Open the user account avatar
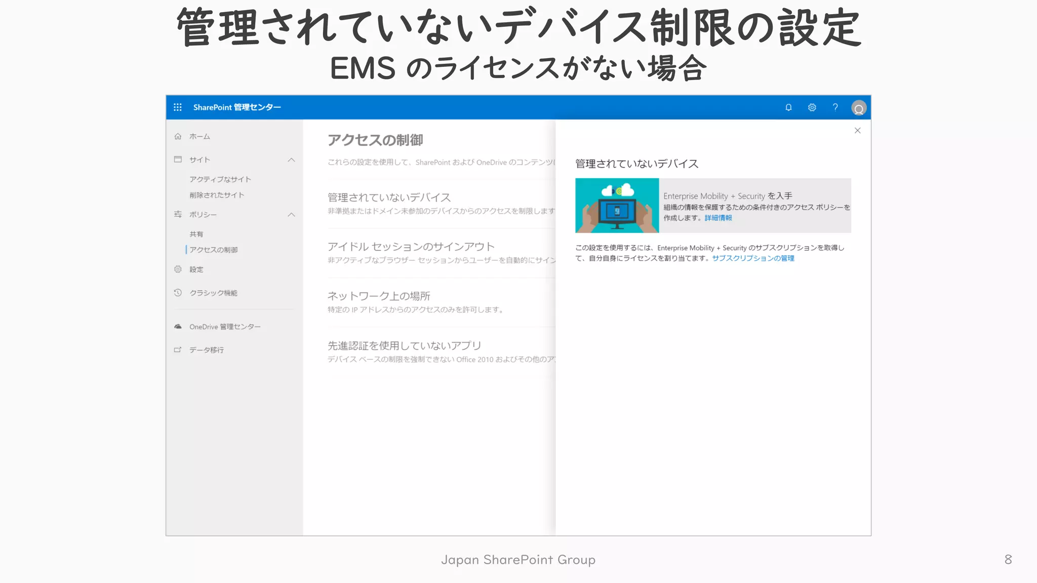 [859, 108]
